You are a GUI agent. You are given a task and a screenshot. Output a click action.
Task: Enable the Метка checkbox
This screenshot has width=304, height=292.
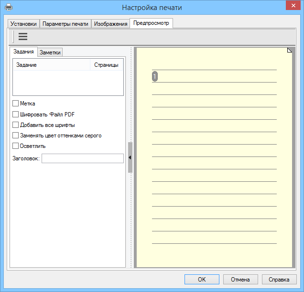[x=15, y=104]
